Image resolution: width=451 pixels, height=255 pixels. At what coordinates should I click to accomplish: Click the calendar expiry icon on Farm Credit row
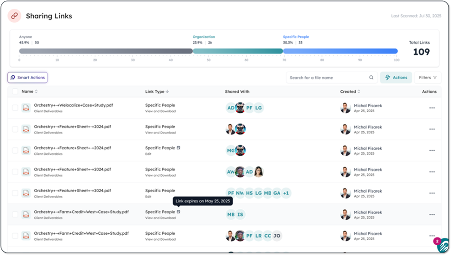pos(179,212)
